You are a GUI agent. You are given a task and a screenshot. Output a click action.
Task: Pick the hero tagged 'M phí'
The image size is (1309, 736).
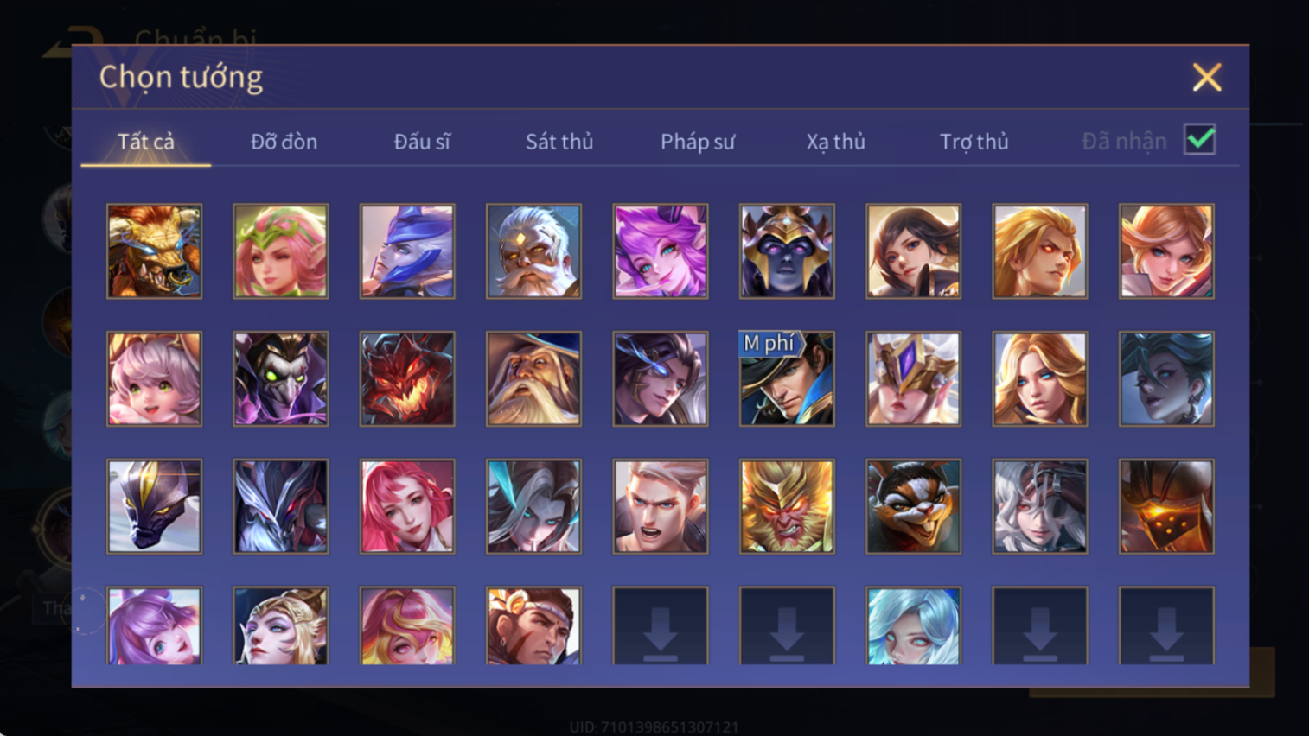point(787,378)
